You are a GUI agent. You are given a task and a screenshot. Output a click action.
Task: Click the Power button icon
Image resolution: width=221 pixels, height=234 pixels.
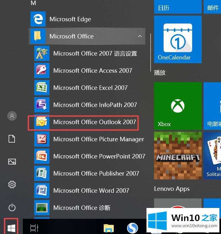click(x=12, y=207)
